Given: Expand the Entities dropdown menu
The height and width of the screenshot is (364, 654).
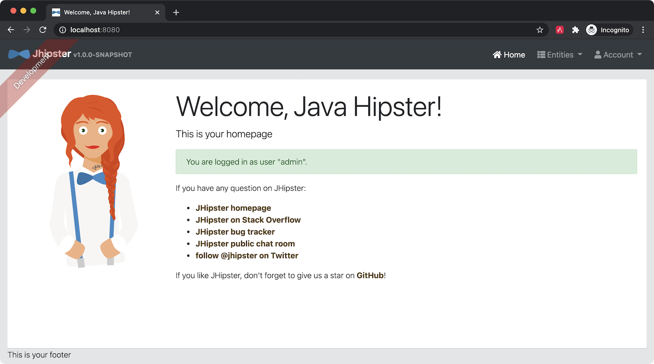Looking at the screenshot, I should (560, 55).
